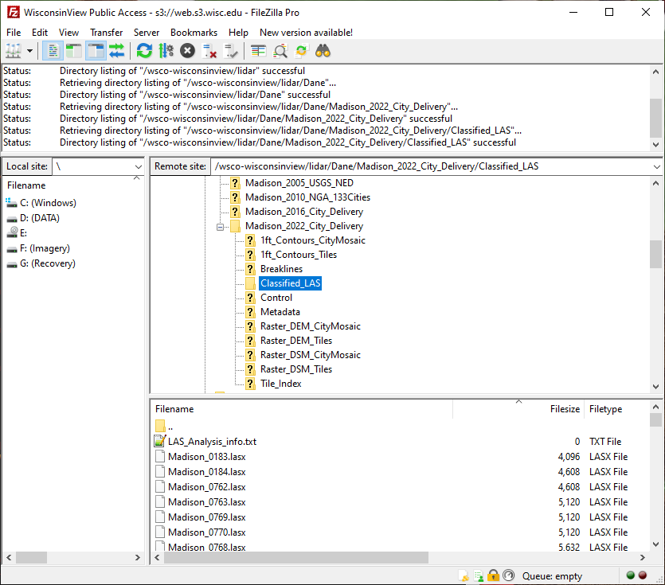The image size is (665, 585).
Task: Toggle the message log display
Action: (53, 51)
